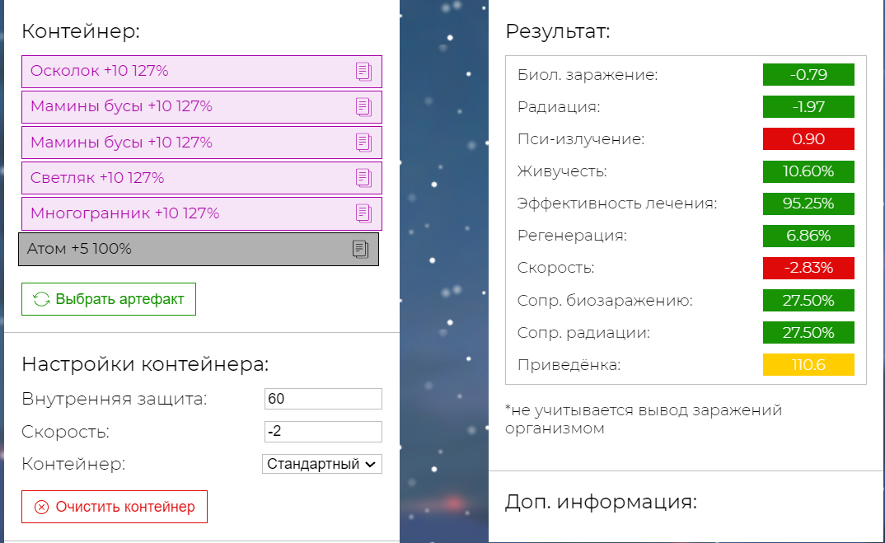
Task: Open the Контейнер type dropdown
Action: point(322,464)
